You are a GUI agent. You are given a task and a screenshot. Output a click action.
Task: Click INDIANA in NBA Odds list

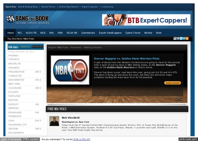[13, 129]
